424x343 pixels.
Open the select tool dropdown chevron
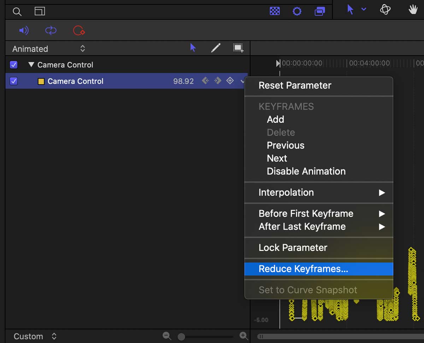(364, 10)
